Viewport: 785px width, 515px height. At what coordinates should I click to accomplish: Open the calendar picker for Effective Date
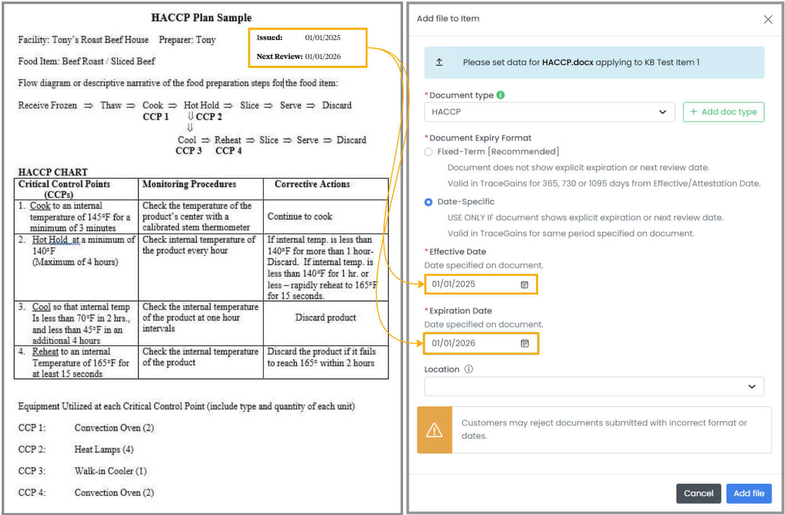tap(524, 284)
